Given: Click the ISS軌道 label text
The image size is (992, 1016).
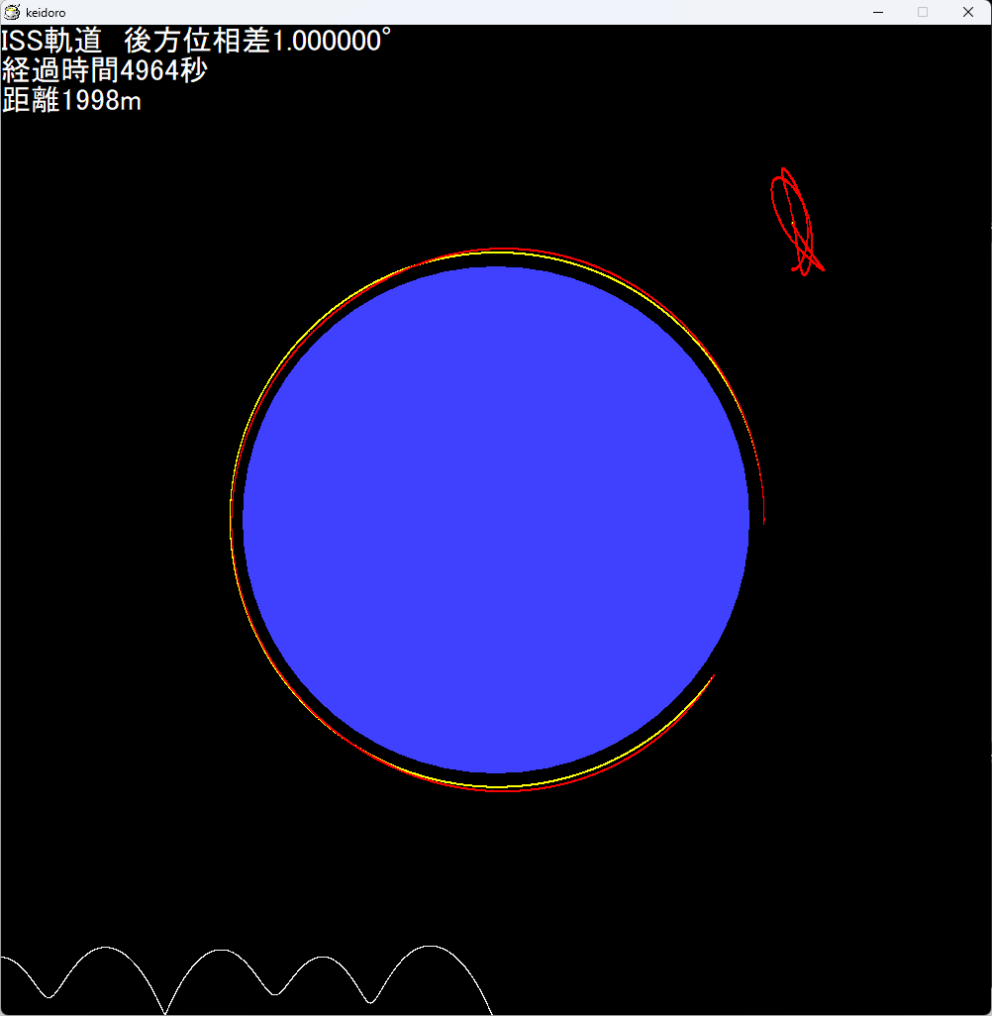Looking at the screenshot, I should click(x=51, y=42).
